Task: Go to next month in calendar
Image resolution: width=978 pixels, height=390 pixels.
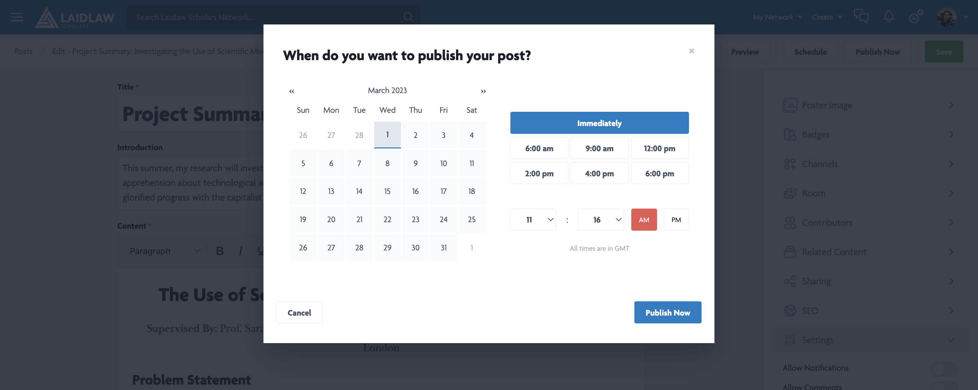Action: pyautogui.click(x=483, y=91)
